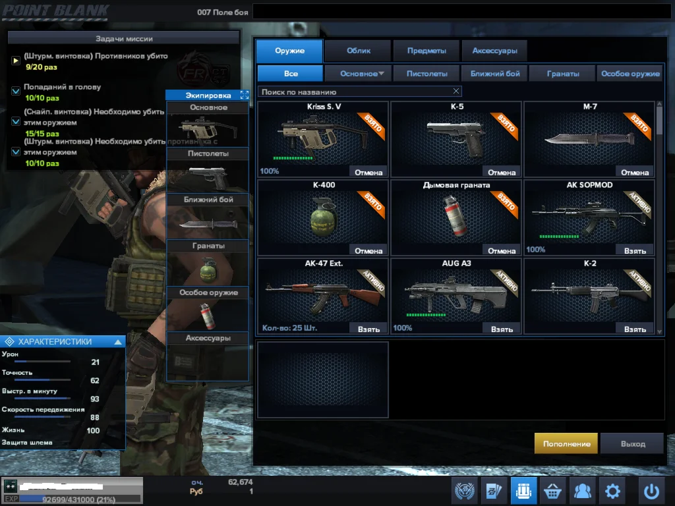Click the power exit icon
The image size is (675, 506).
(x=651, y=491)
